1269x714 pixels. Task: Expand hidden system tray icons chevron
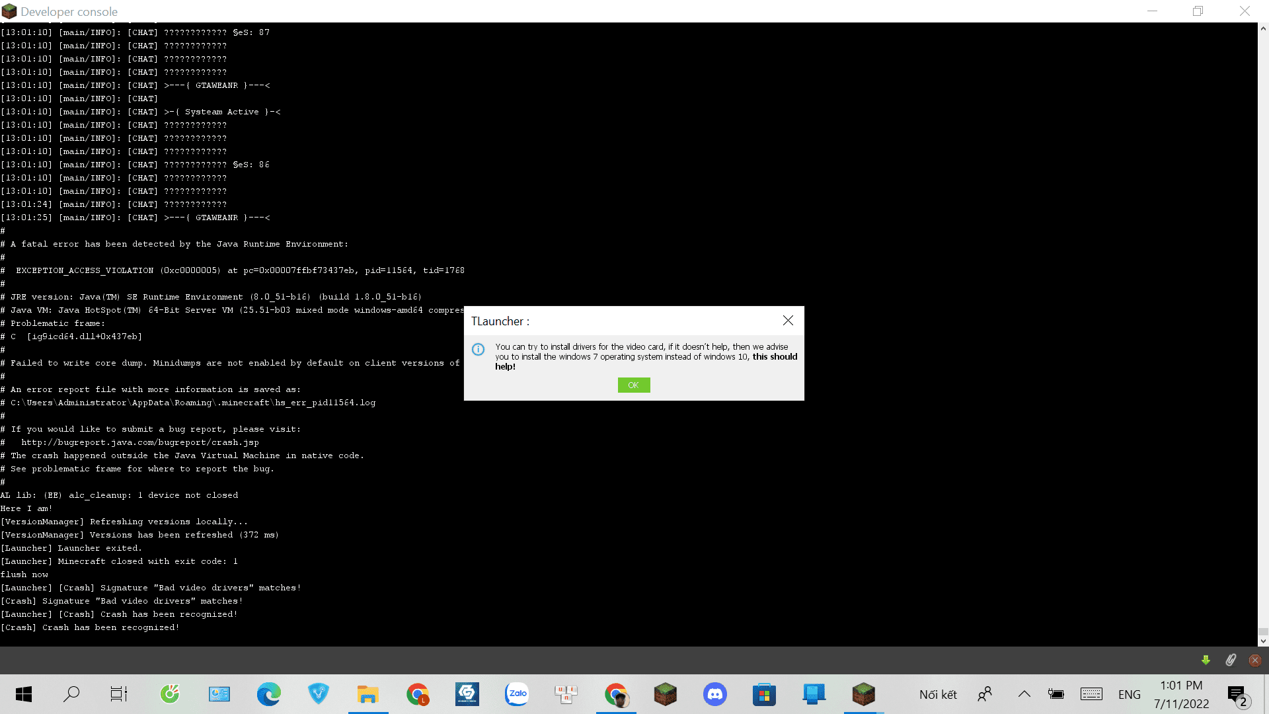click(x=1024, y=694)
